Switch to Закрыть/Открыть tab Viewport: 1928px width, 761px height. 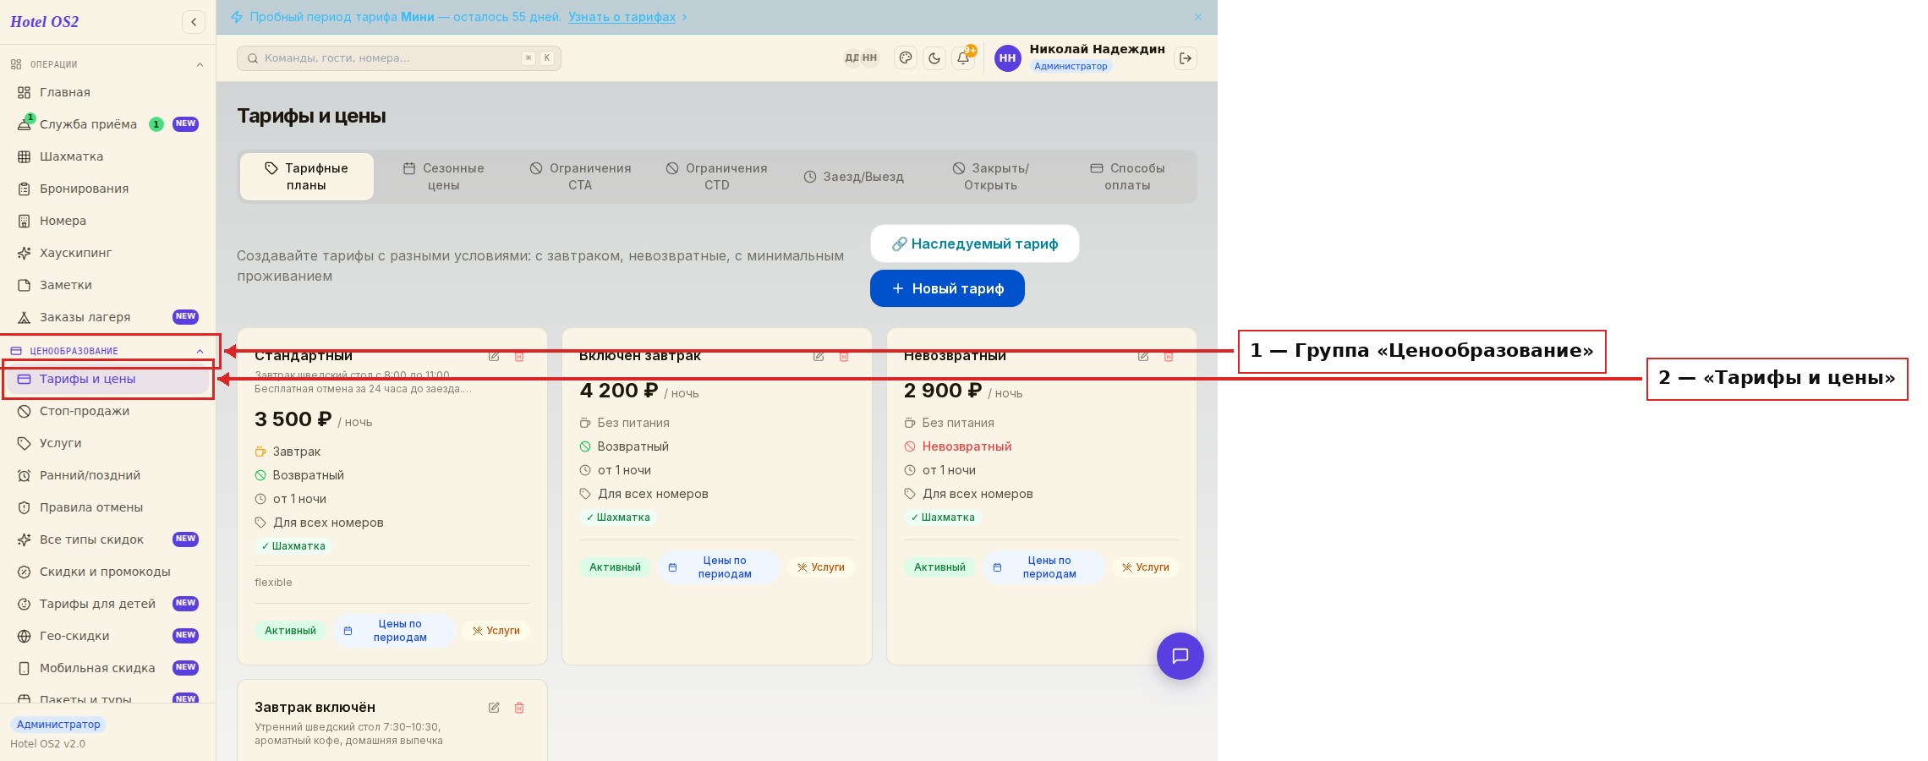click(990, 177)
